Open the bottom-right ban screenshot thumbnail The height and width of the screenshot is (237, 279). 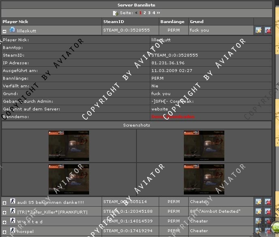point(204,179)
